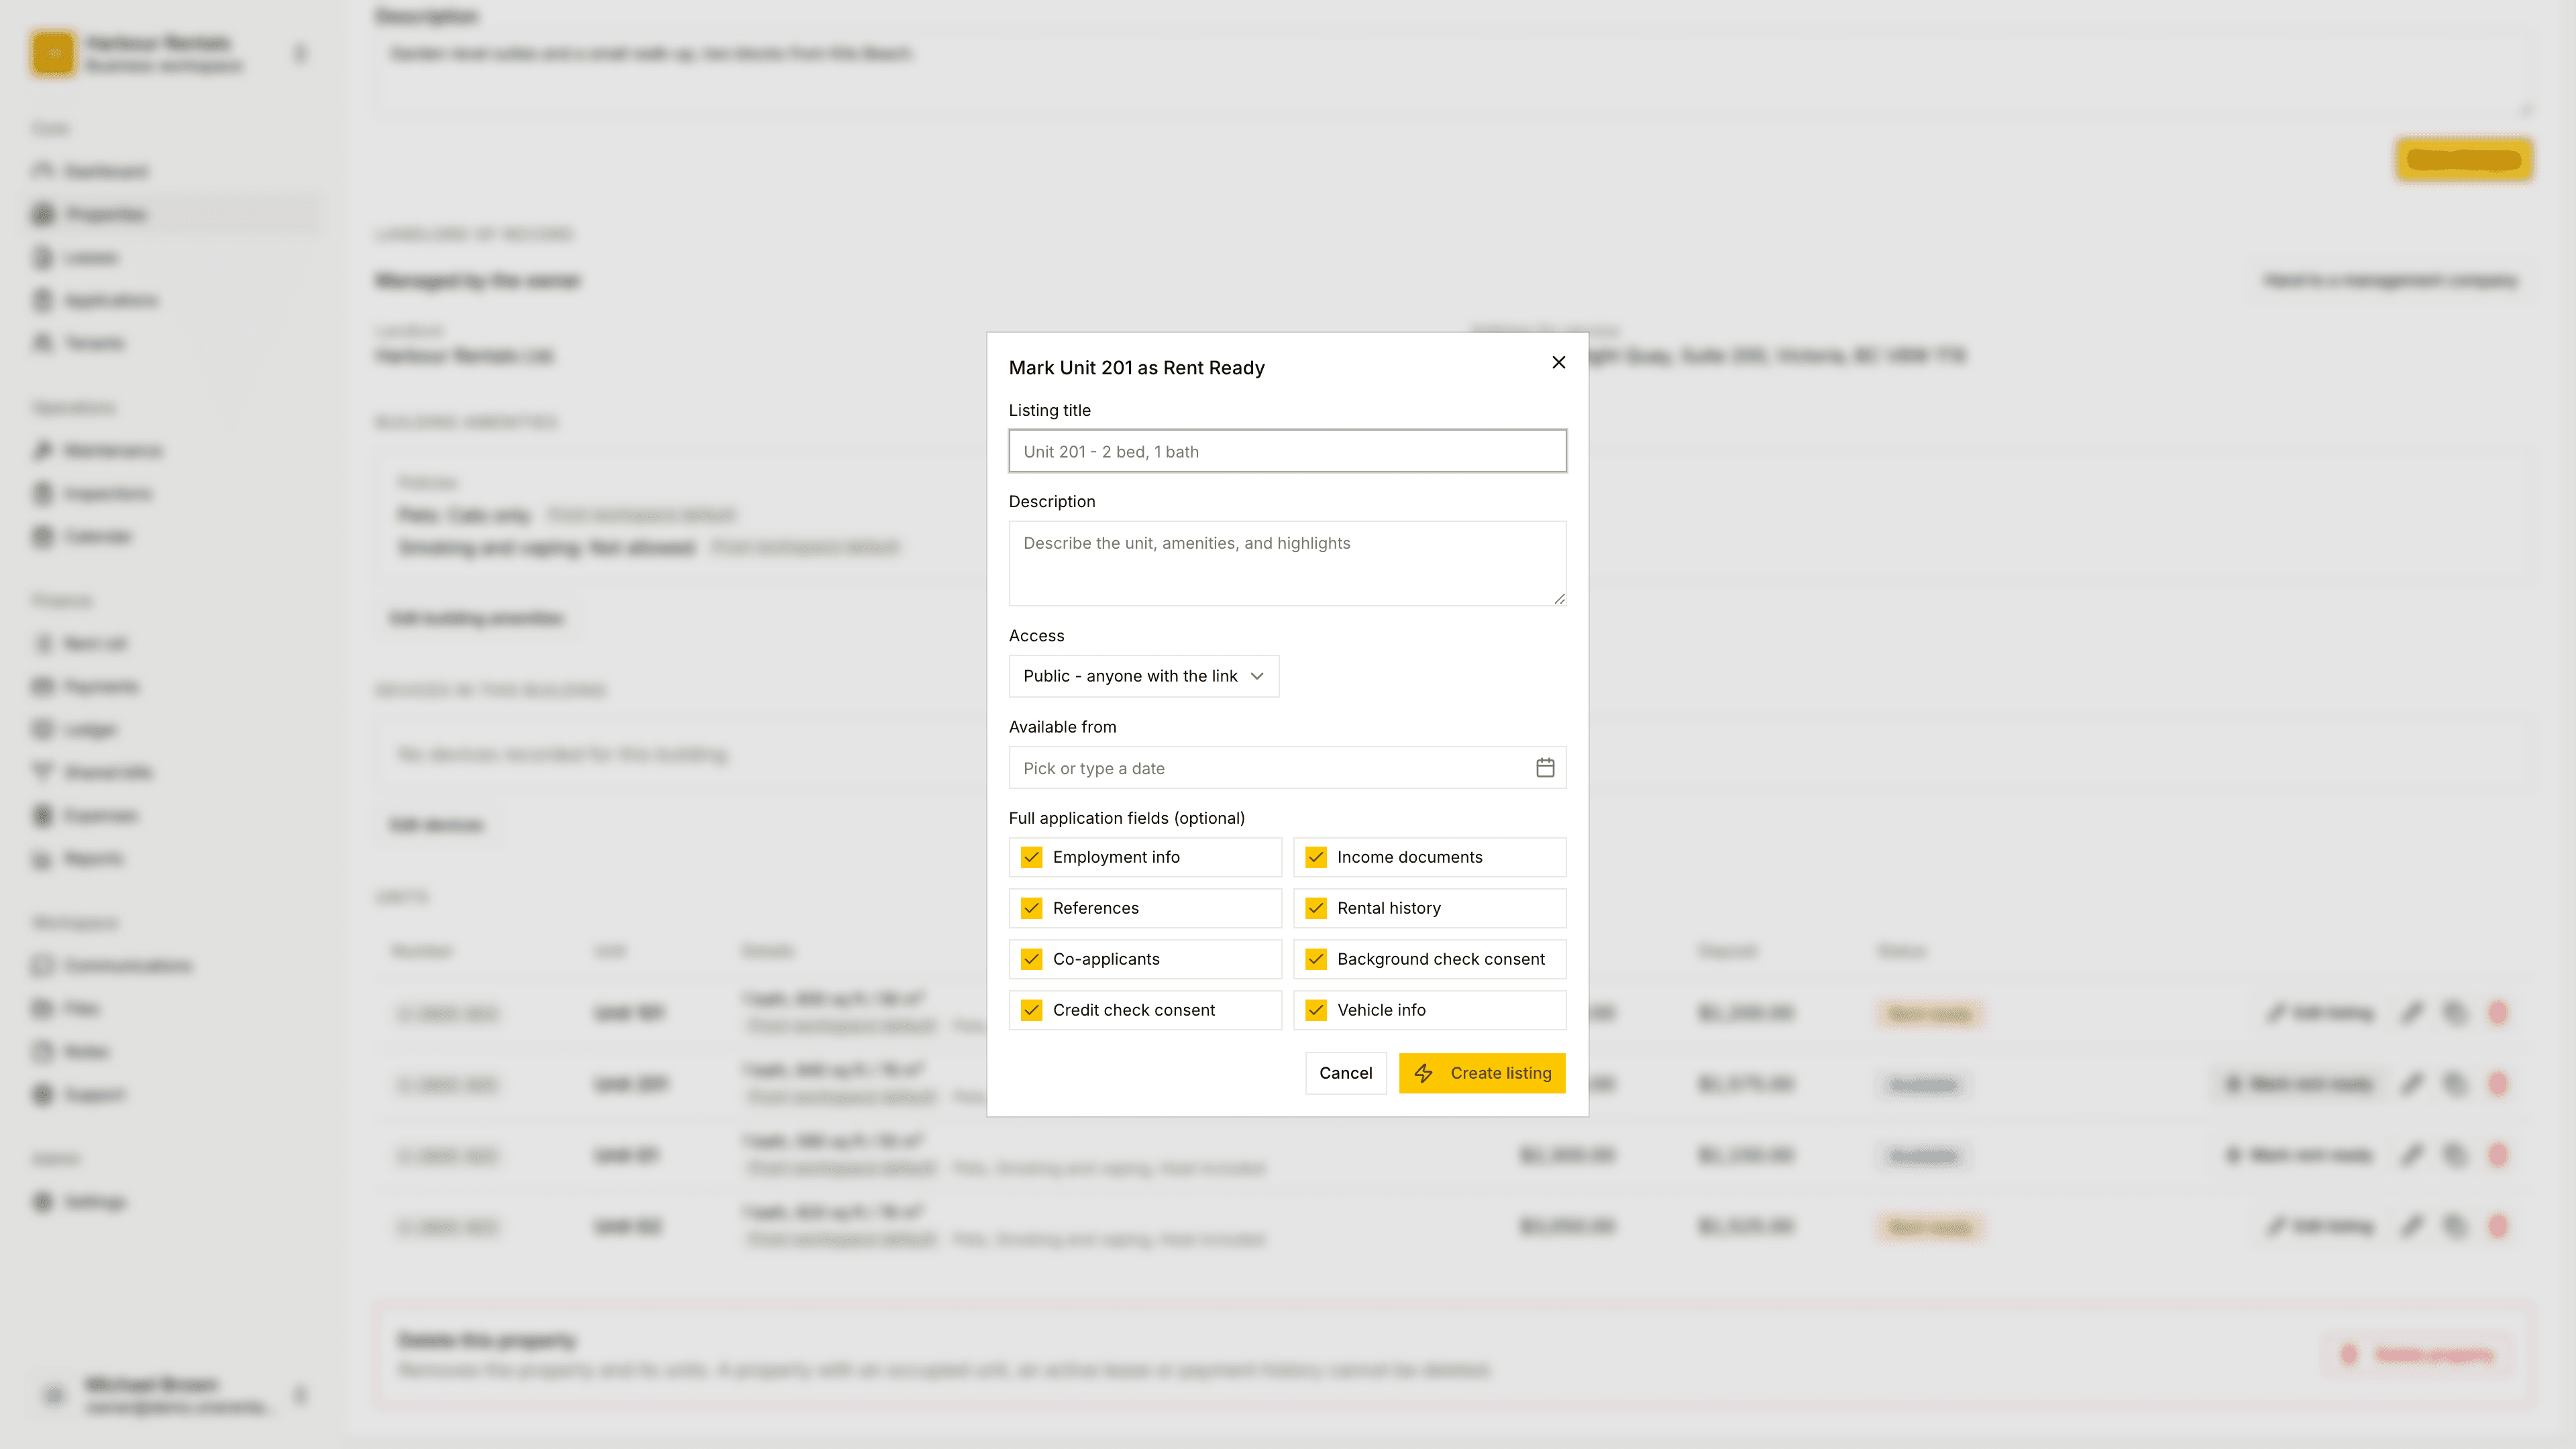Image resolution: width=2576 pixels, height=1449 pixels.
Task: Toggle the Rental history checkbox
Action: [x=1316, y=908]
